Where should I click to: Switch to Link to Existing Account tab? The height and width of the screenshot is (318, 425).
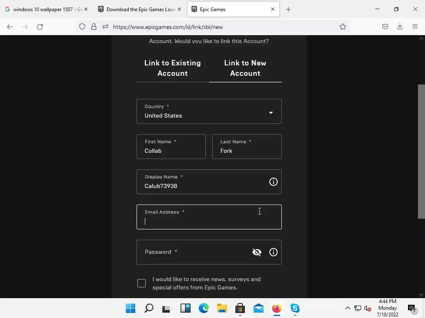173,68
